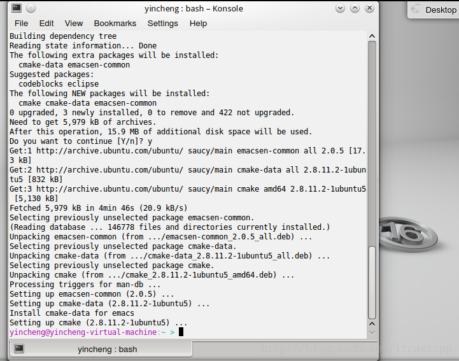The image size is (459, 361).
Task: Click 'Fetched 5,979 kB in 4min 46s'
Action: [x=72, y=208]
